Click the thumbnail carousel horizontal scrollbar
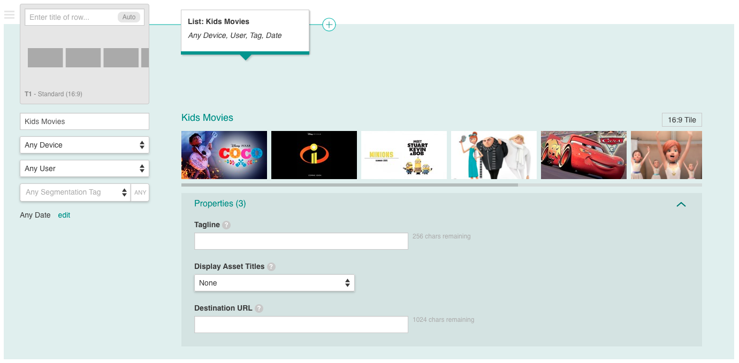This screenshot has height=363, width=739. click(x=349, y=185)
